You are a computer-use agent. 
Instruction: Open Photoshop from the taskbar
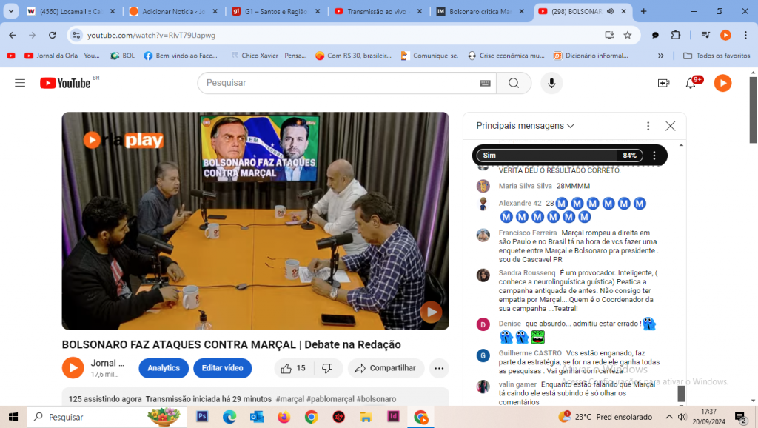click(202, 416)
